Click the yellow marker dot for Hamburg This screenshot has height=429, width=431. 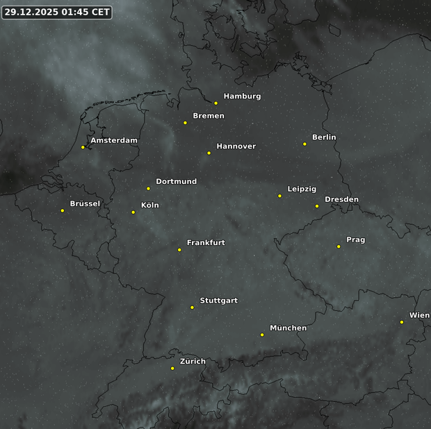[215, 103]
